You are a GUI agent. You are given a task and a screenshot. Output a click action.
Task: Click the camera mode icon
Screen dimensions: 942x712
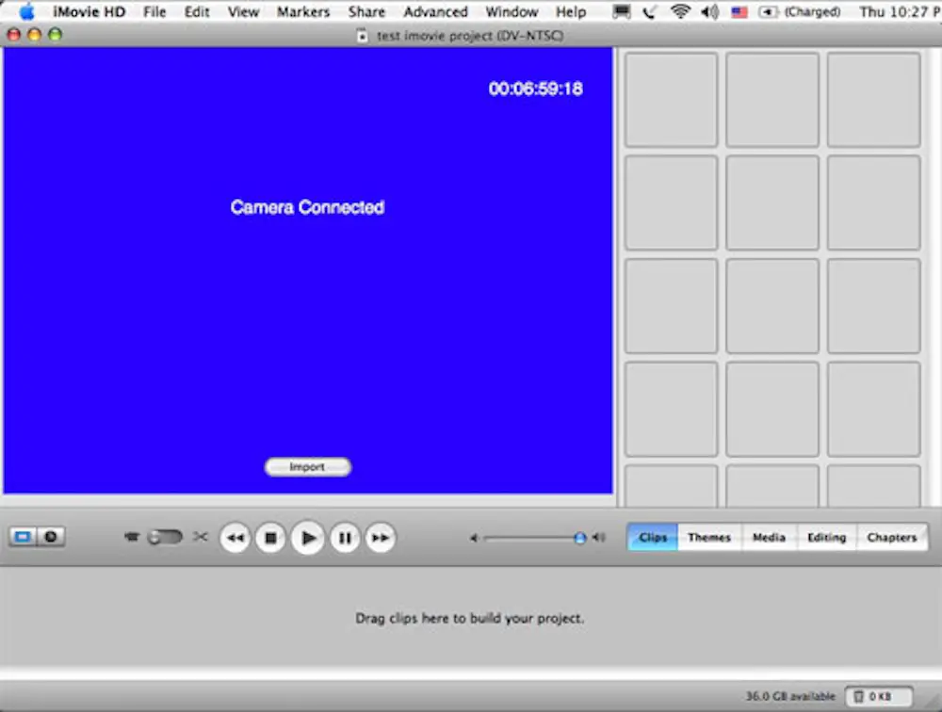click(x=132, y=537)
